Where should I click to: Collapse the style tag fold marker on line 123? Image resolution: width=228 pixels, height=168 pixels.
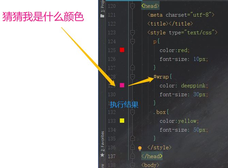[132, 33]
